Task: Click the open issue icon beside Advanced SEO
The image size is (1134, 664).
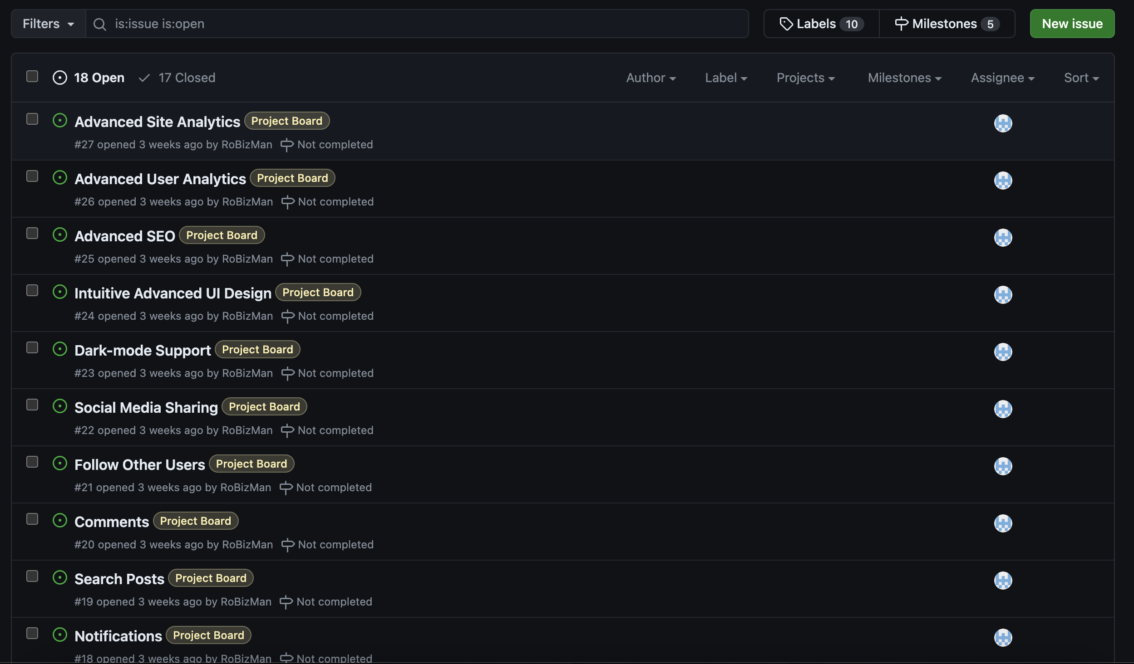Action: [60, 235]
